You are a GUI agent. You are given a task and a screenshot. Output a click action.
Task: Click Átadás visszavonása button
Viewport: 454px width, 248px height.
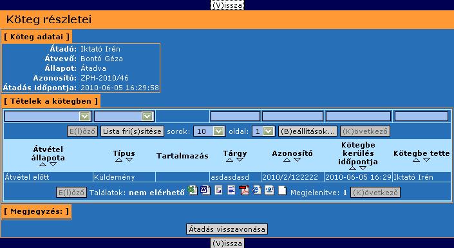(227, 229)
